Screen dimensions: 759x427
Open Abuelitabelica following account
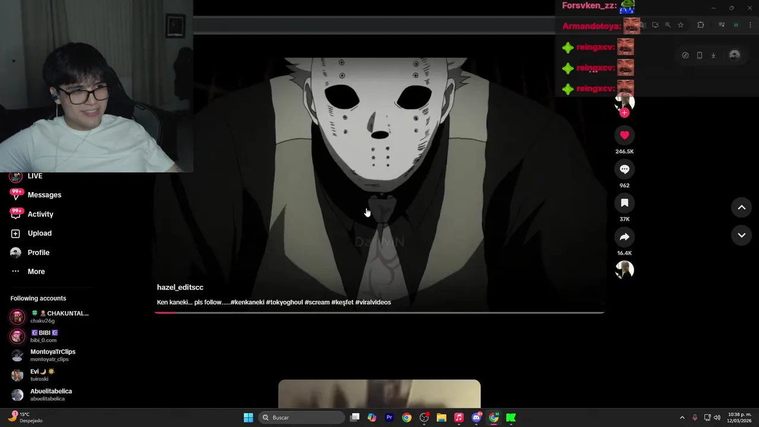[42, 394]
